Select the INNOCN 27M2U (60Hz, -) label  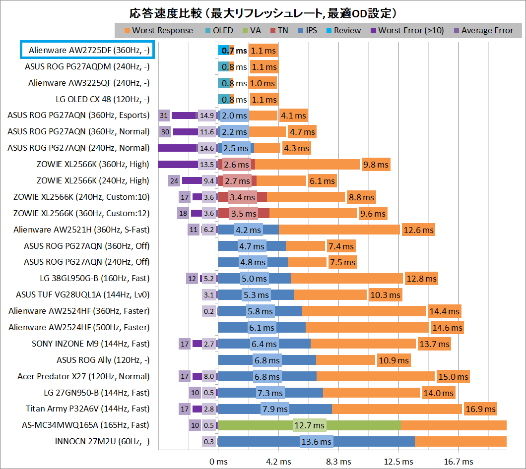tap(102, 442)
